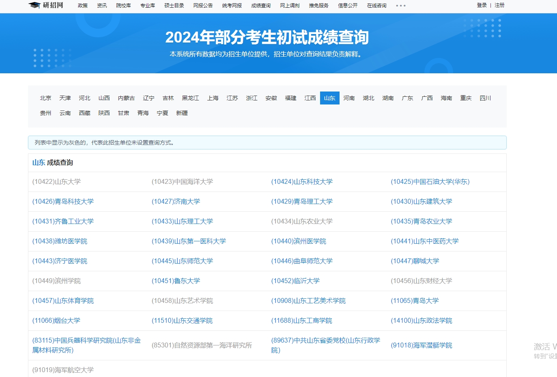Open (11065)青岛大学 score query

click(x=415, y=301)
